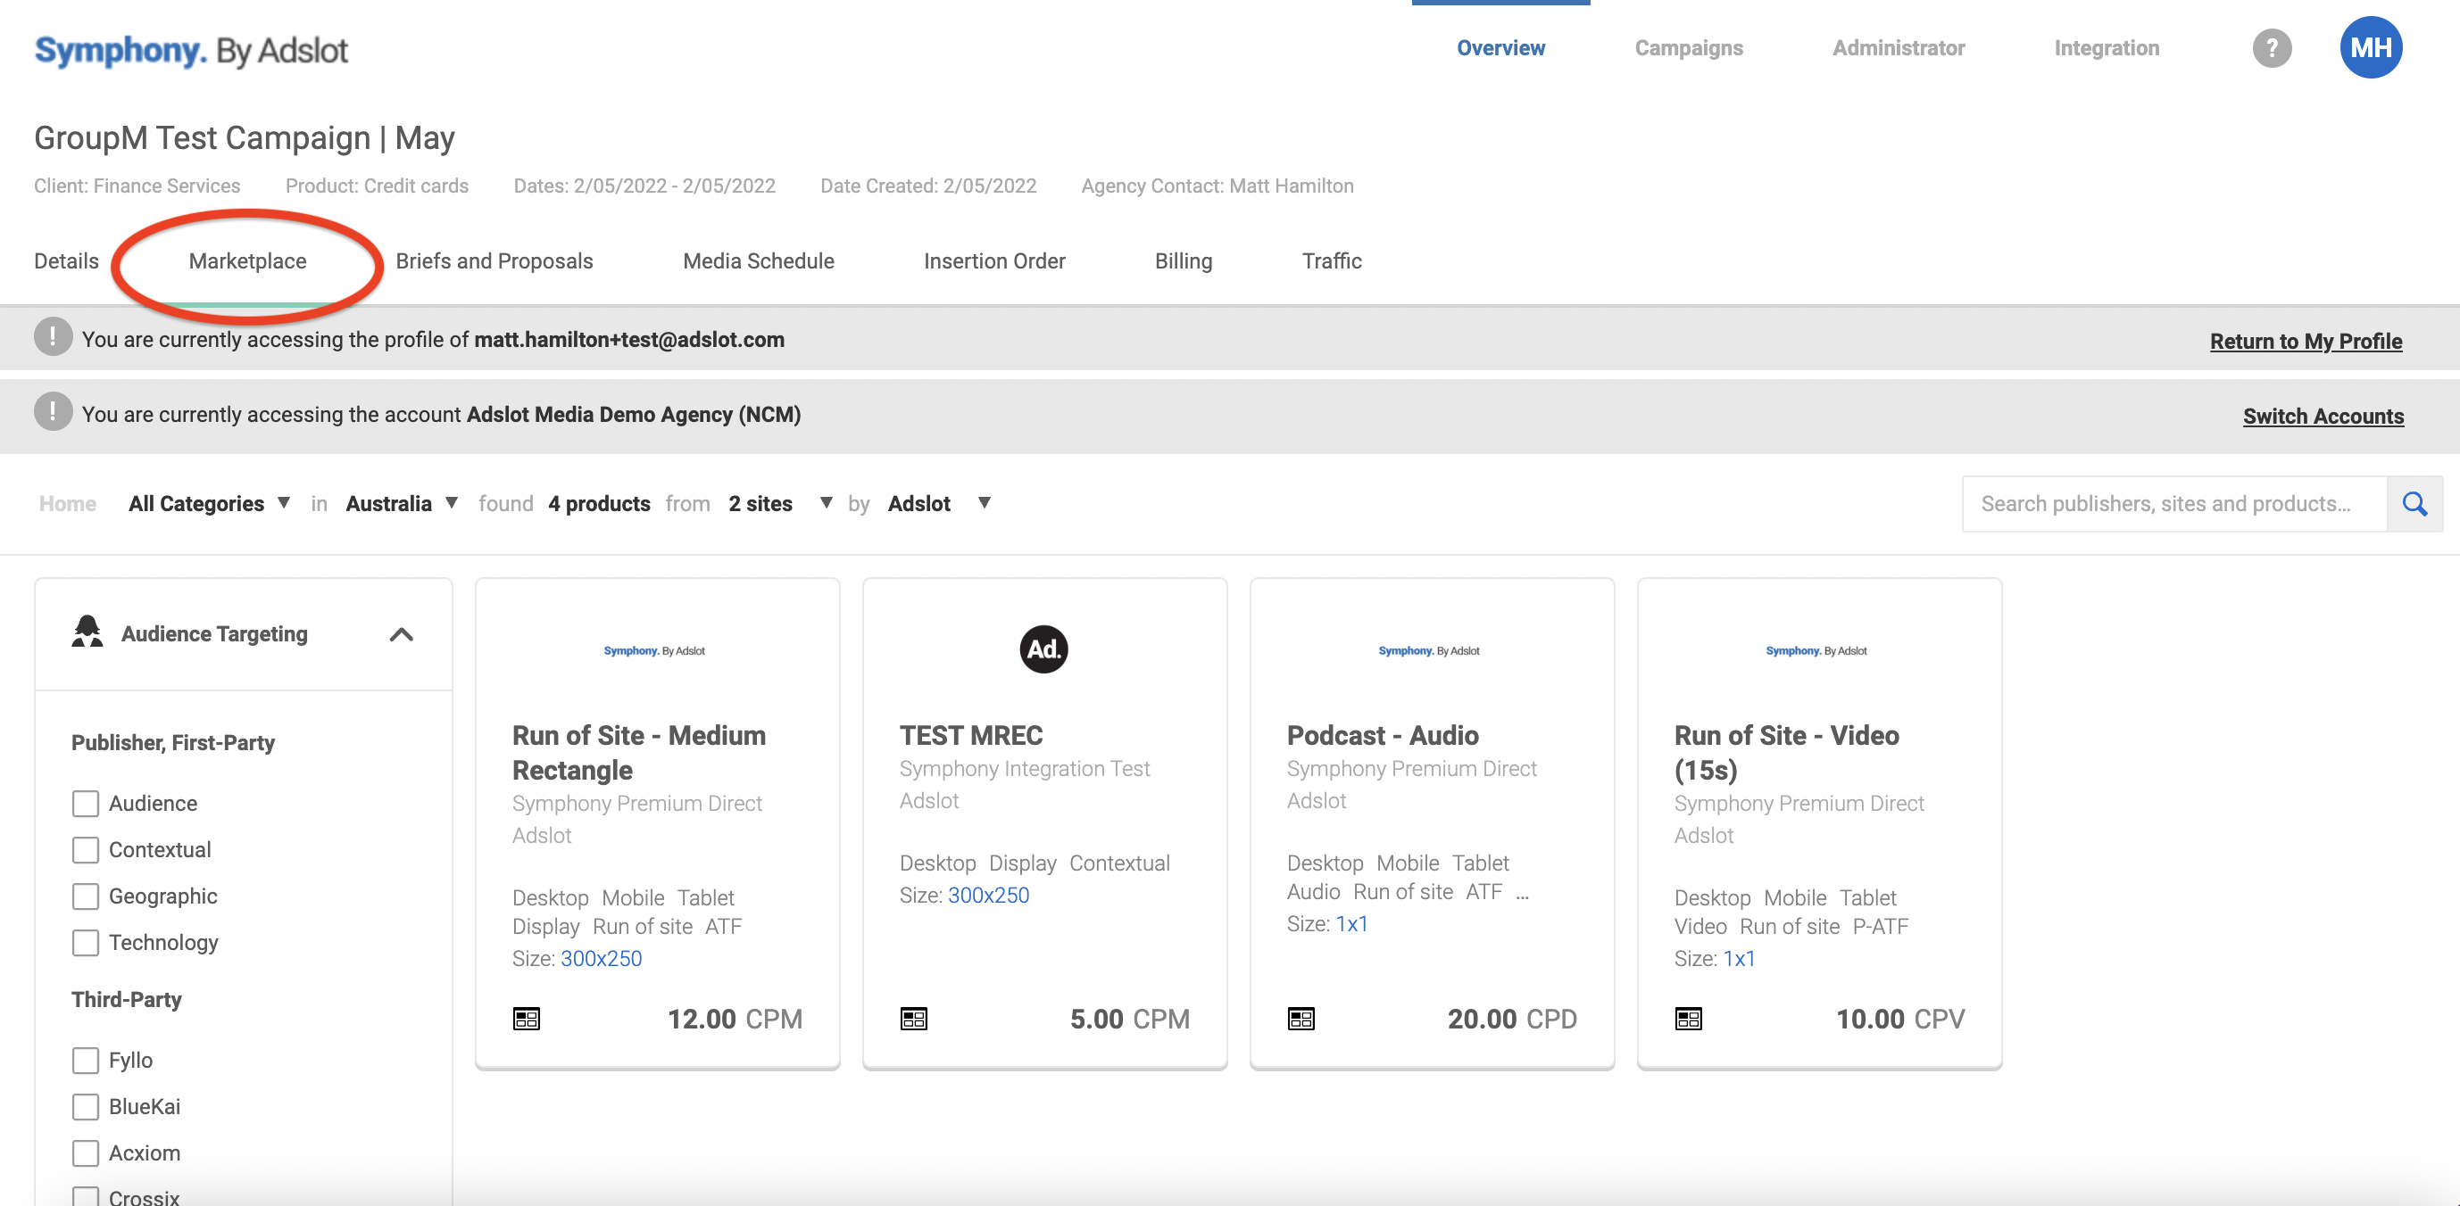The height and width of the screenshot is (1206, 2460).
Task: Open the Run of Site - Video (15s) title
Action: coord(1786,753)
